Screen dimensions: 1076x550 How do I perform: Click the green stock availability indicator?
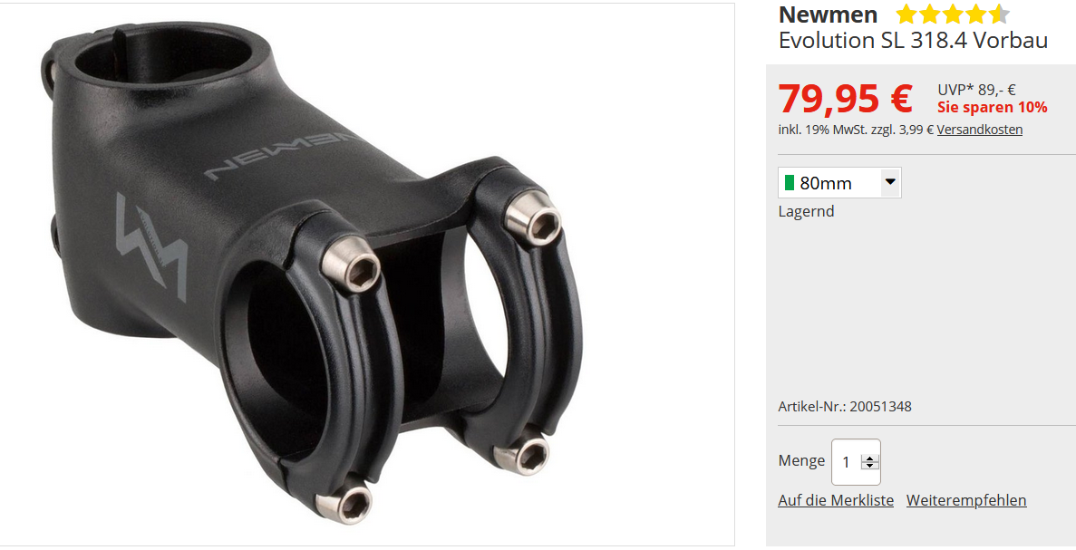[x=790, y=182]
